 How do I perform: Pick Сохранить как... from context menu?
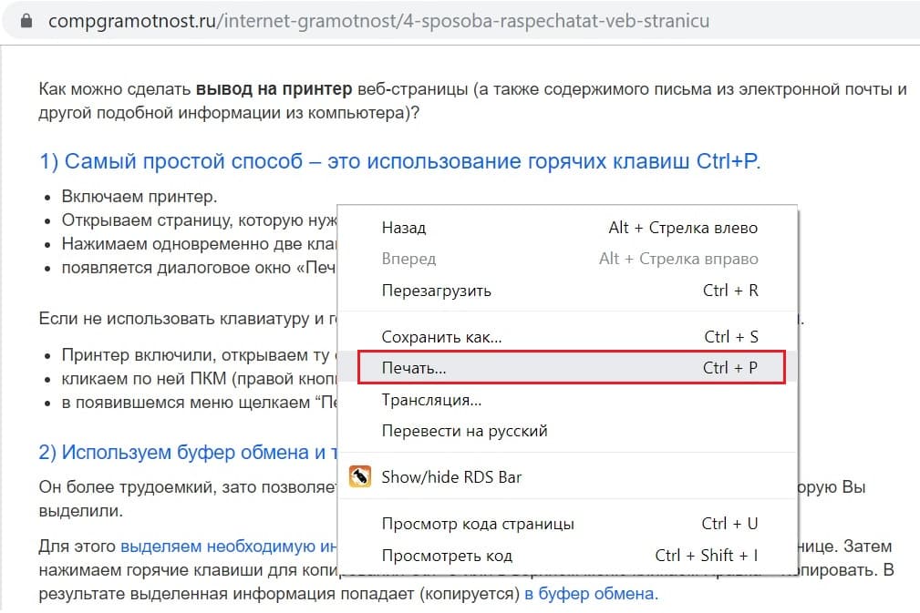[x=441, y=337]
